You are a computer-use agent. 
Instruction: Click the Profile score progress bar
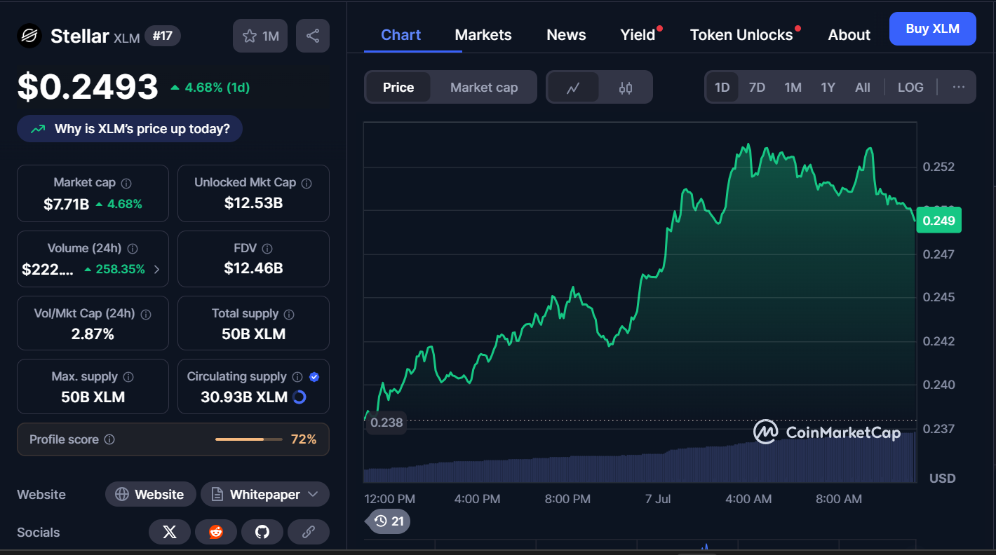(249, 439)
